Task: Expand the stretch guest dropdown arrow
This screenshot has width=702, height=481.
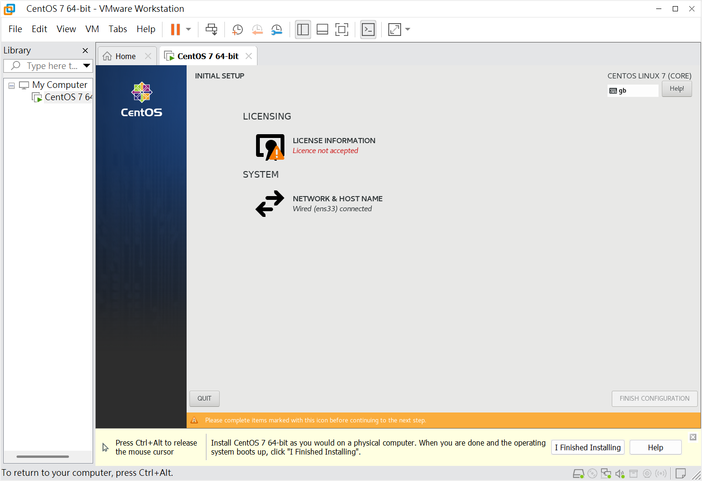Action: [x=408, y=29]
